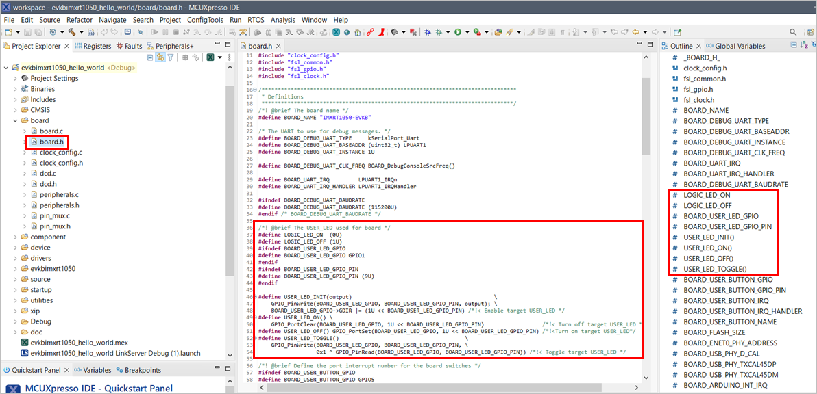Collapse the board folder node
This screenshot has width=817, height=394.
click(x=15, y=120)
